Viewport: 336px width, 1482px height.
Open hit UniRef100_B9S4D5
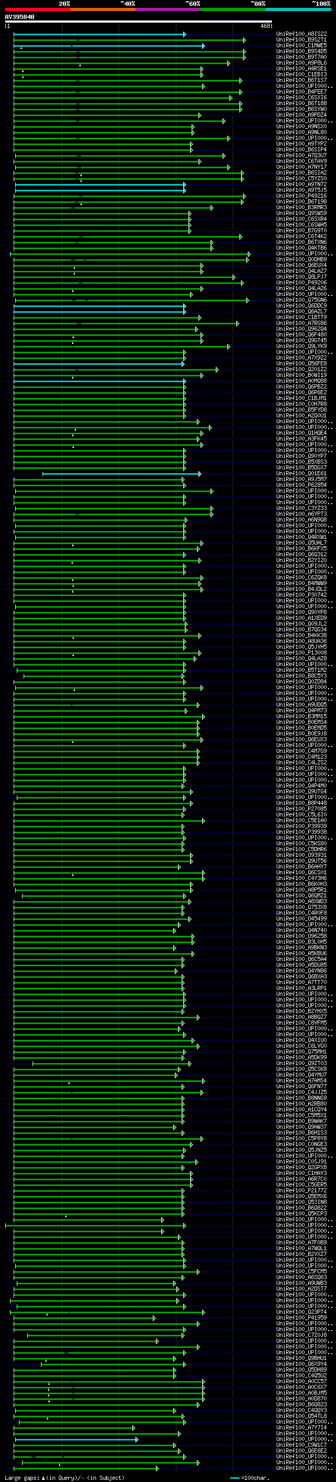(301, 51)
